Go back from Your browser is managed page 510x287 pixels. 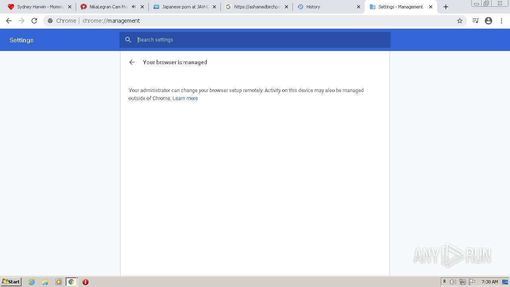(x=132, y=62)
